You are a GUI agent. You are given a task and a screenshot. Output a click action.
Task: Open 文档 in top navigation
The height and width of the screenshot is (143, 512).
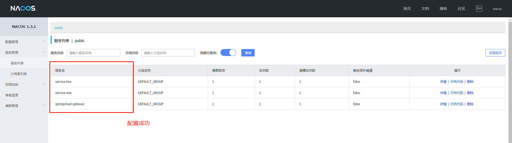(x=425, y=9)
